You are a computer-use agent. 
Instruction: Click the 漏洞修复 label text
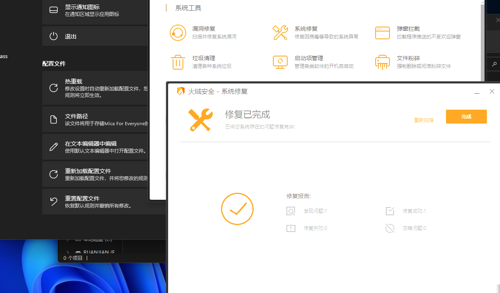pyautogui.click(x=204, y=29)
